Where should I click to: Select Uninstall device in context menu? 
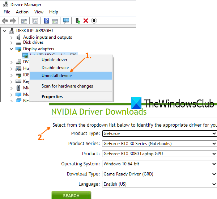click(x=71, y=76)
